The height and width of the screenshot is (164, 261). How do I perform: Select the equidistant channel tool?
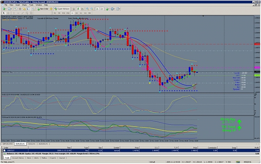27,13
